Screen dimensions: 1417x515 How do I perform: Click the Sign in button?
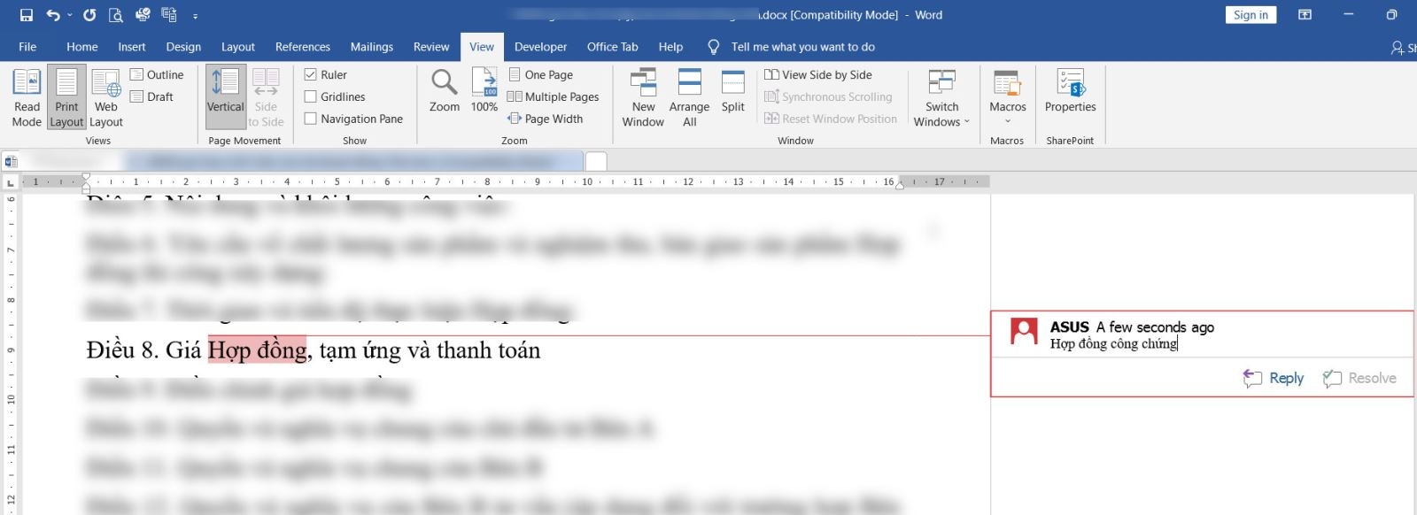point(1251,15)
